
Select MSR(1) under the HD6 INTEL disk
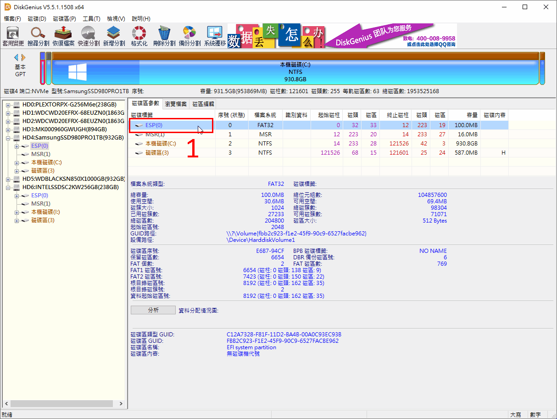[40, 204]
